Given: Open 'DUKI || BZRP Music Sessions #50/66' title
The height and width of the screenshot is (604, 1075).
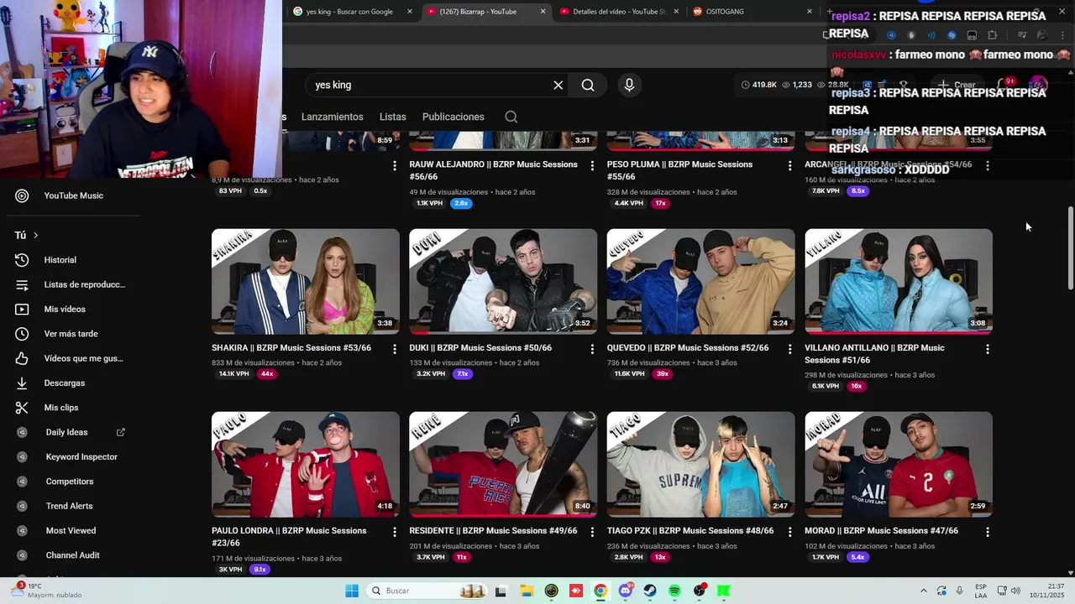Looking at the screenshot, I should pyautogui.click(x=480, y=347).
